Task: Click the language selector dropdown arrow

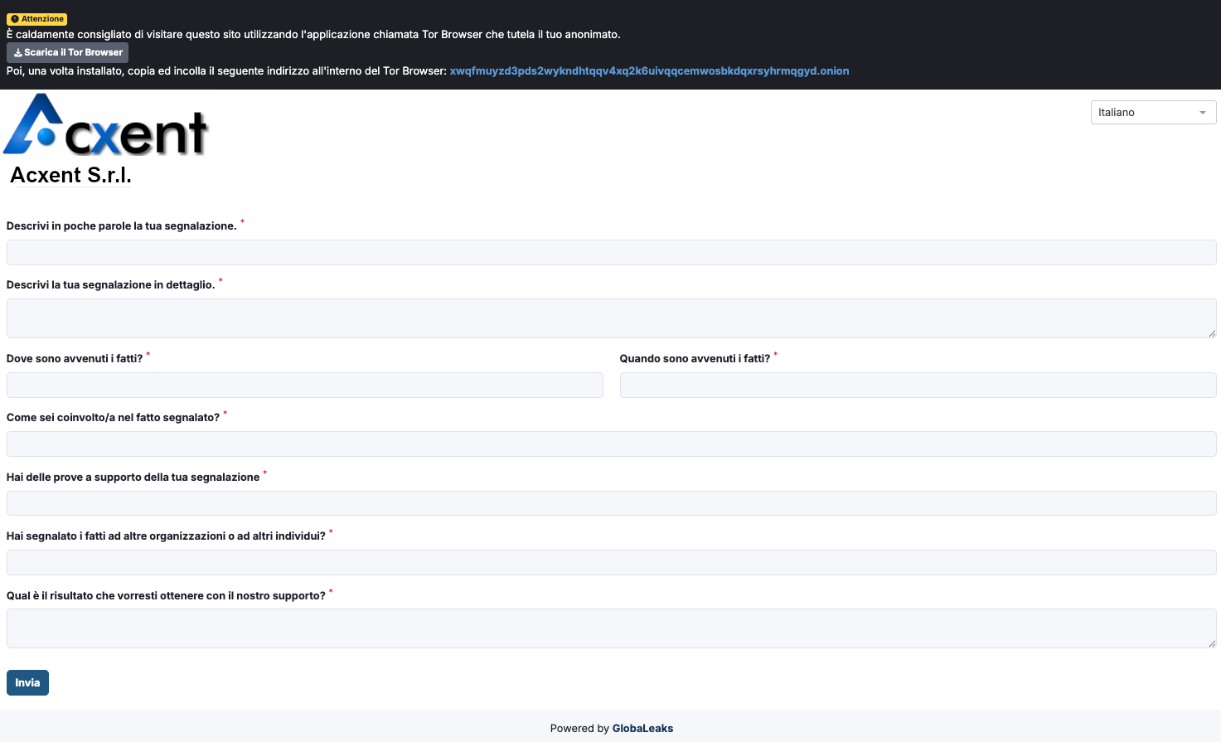Action: tap(1202, 113)
